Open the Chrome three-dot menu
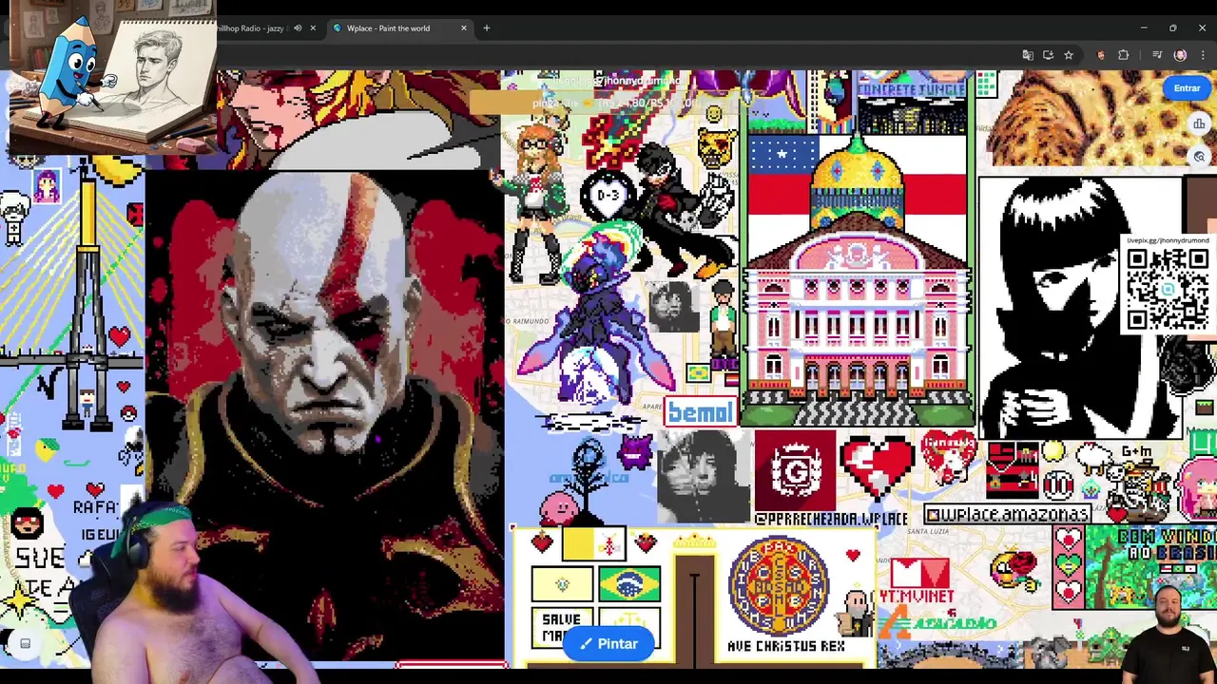 coord(1201,55)
